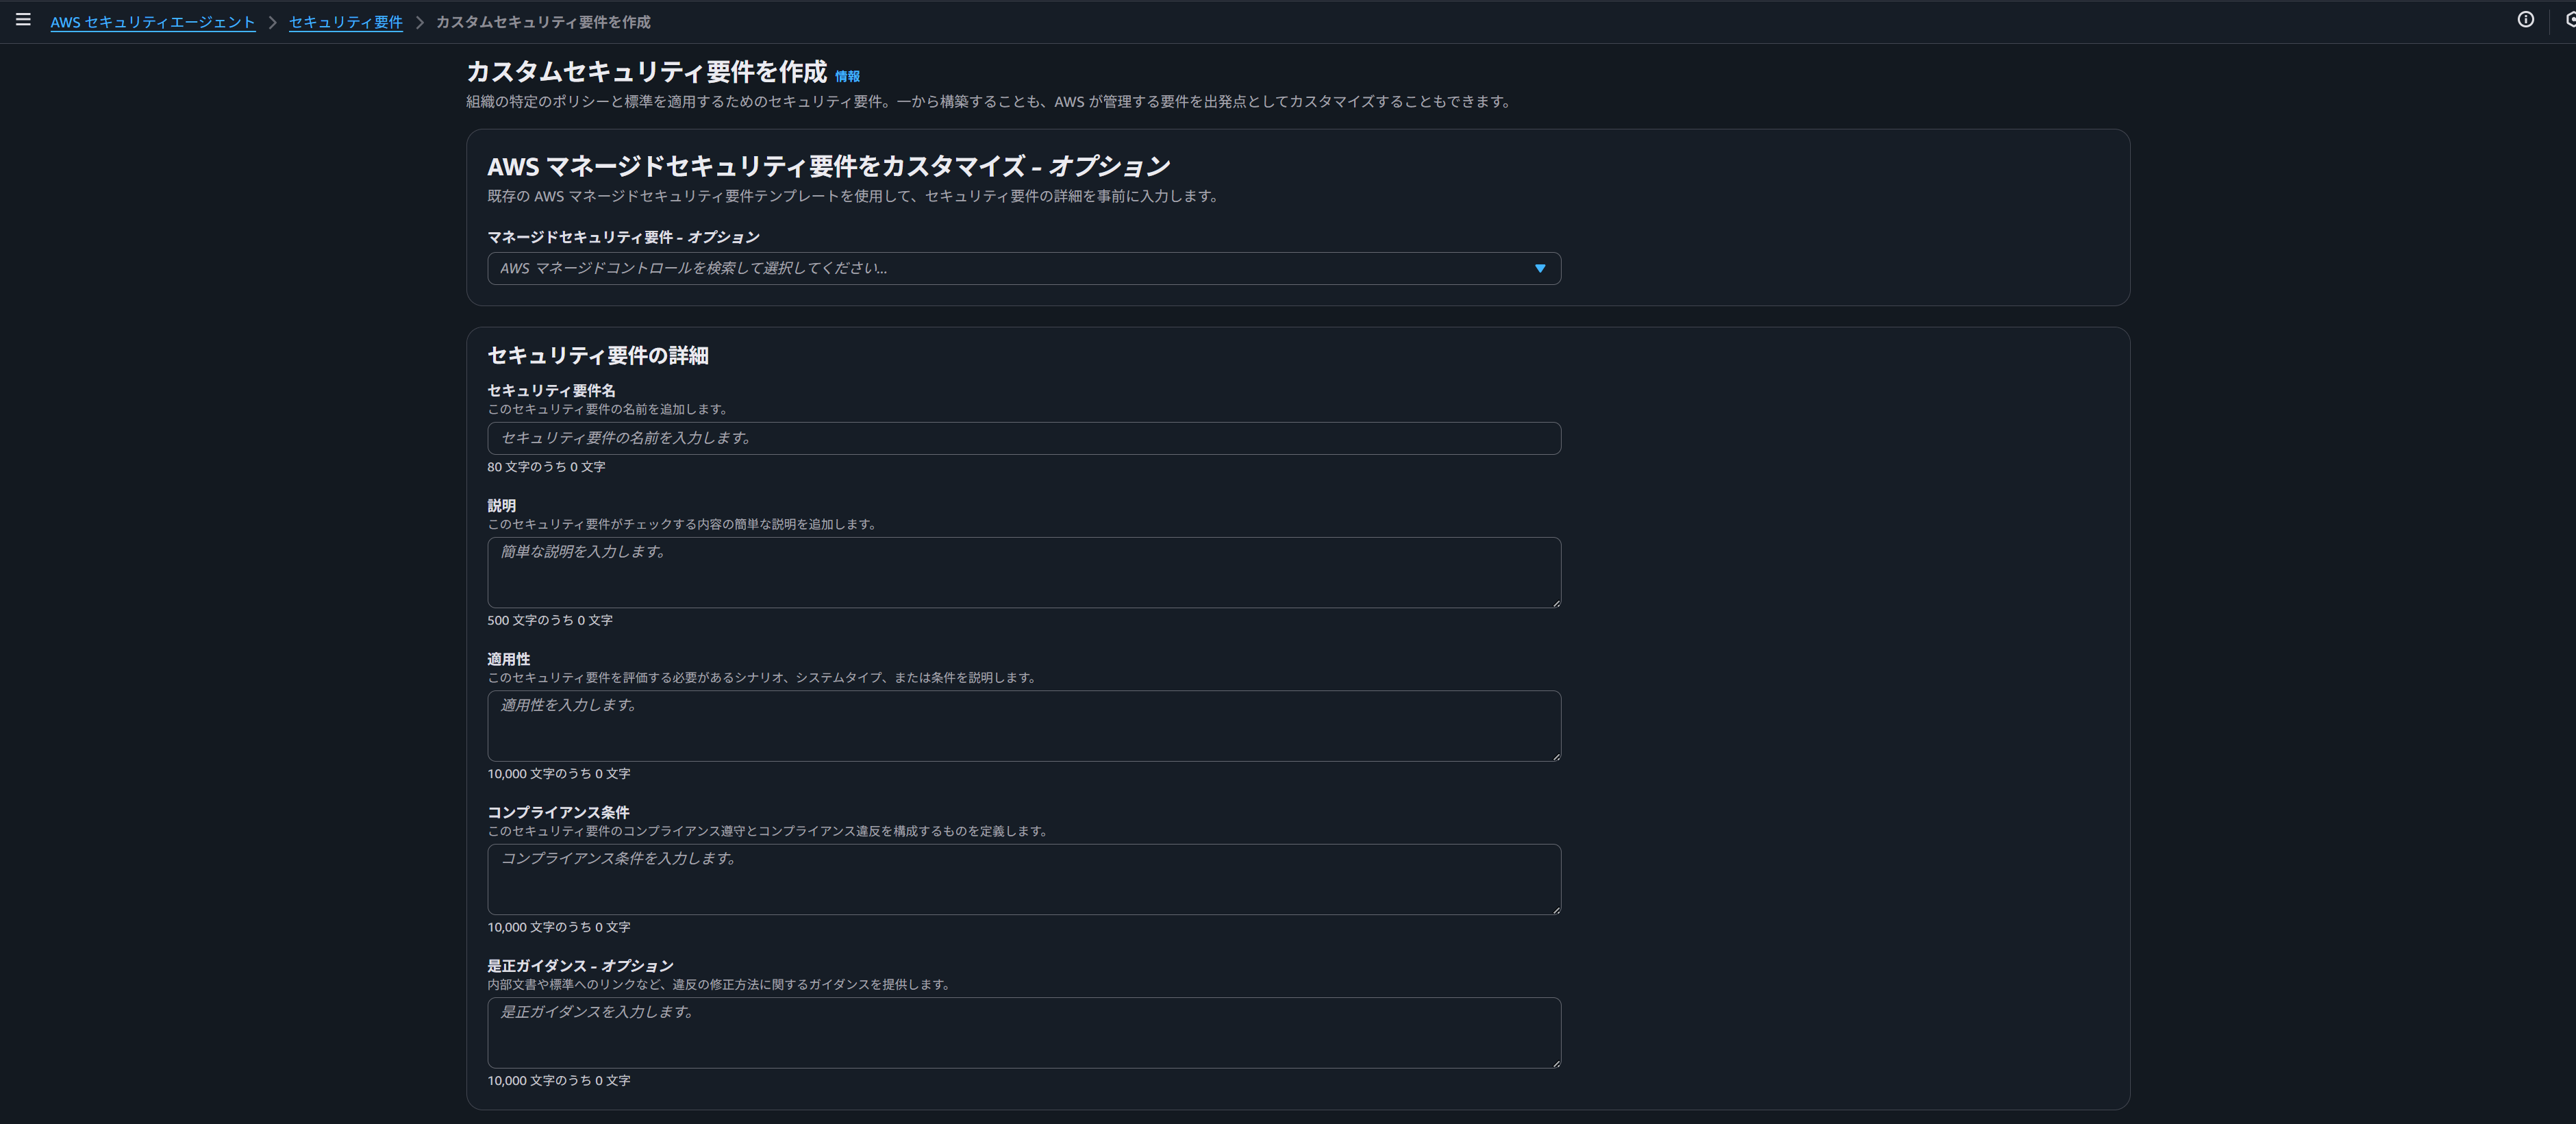Open the hexagon settings icon at top right
The width and height of the screenshot is (2576, 1124).
(2570, 20)
